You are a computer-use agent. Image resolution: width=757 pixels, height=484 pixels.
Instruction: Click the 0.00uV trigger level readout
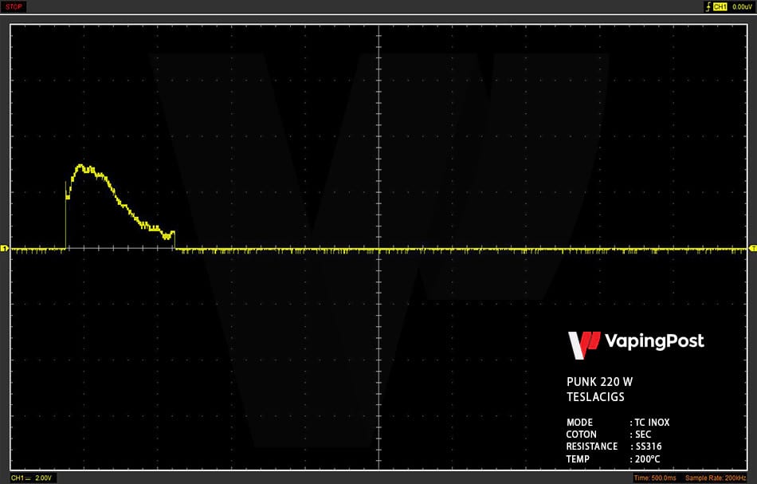(742, 6)
